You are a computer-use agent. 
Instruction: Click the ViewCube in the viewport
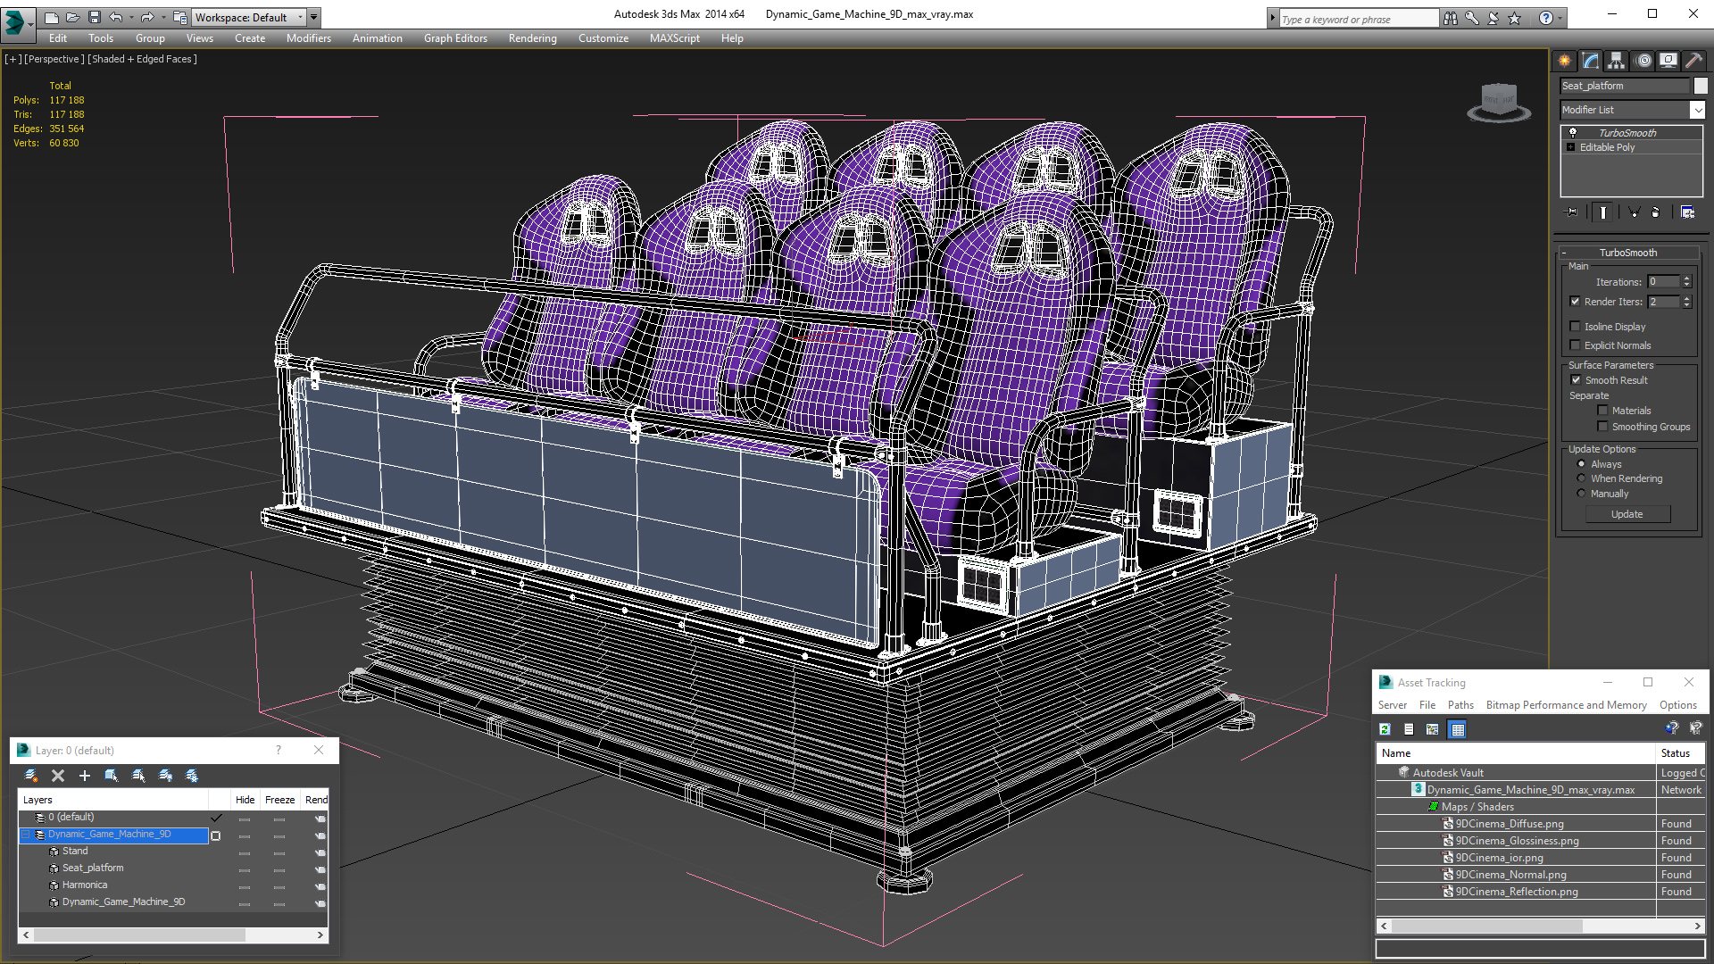coord(1499,102)
